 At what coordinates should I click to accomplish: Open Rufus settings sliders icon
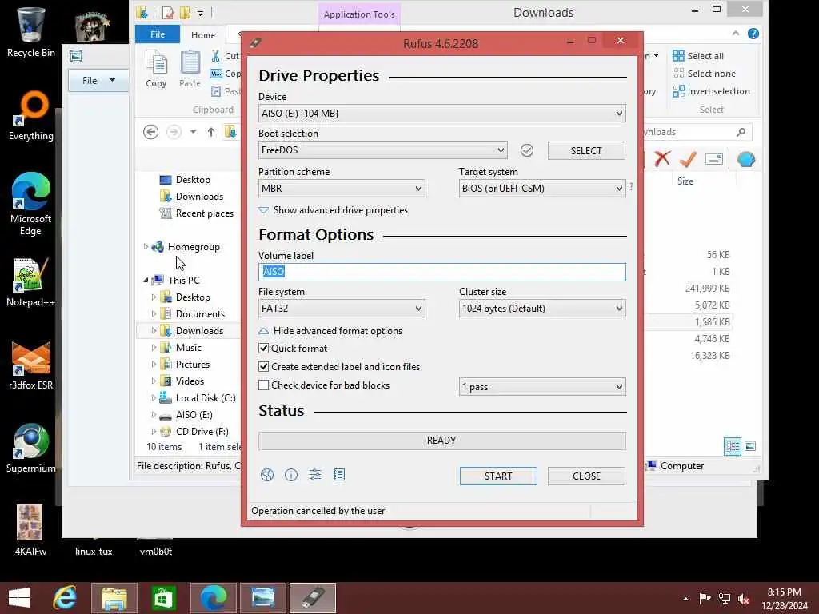(x=315, y=475)
